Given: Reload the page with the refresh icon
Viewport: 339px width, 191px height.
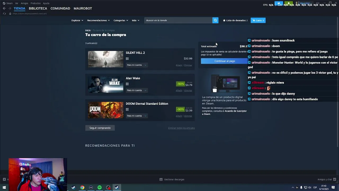Looking at the screenshot, I should (x=5, y=14).
